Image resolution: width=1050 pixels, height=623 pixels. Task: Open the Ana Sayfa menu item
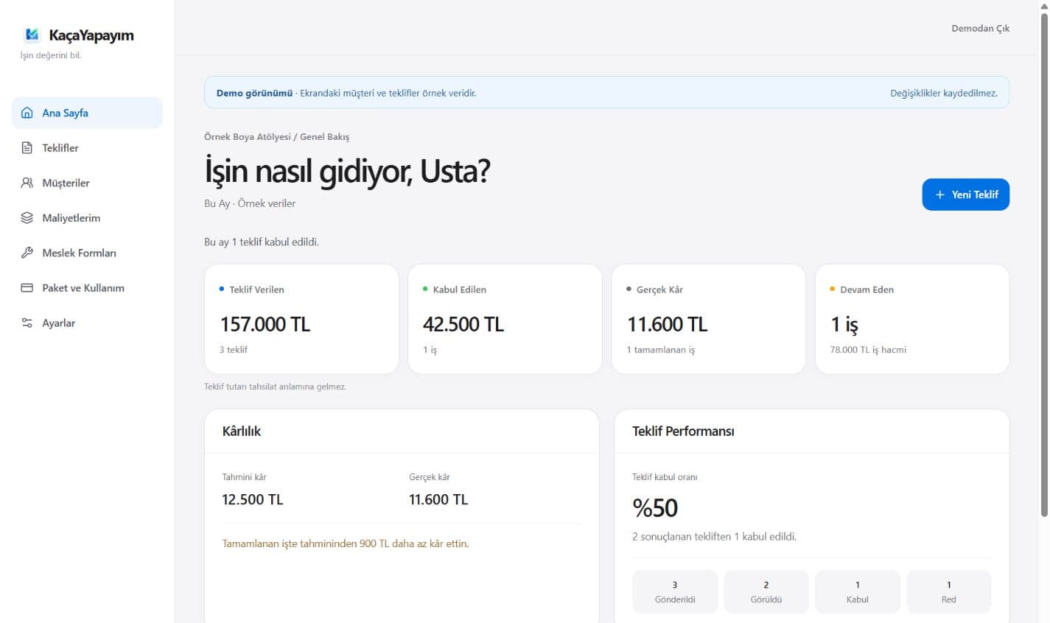click(87, 113)
